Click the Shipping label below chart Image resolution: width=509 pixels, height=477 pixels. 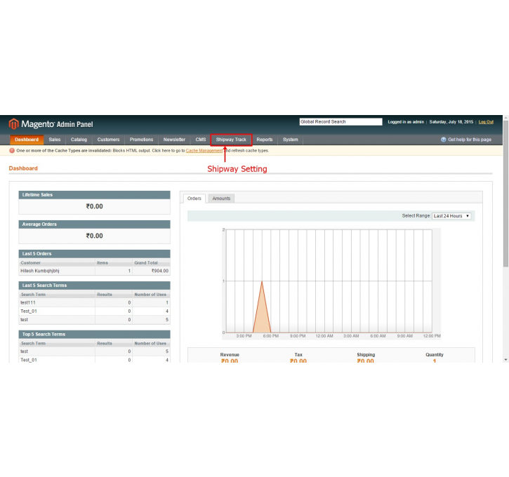point(366,354)
